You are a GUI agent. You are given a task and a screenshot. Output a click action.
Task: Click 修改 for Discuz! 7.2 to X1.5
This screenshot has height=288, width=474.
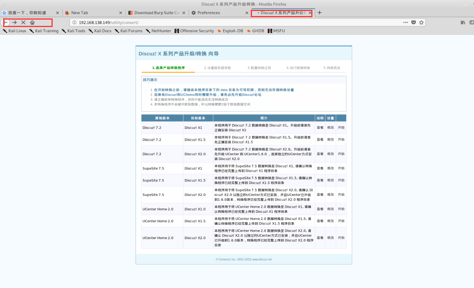(331, 139)
